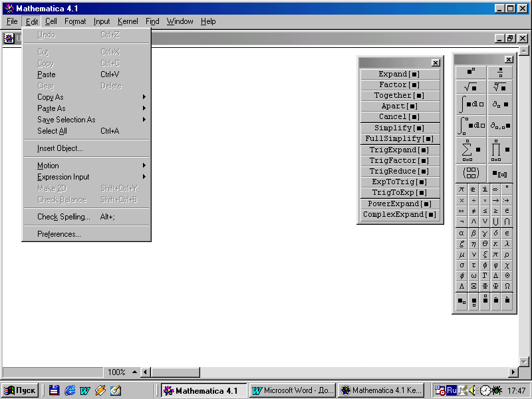Insert single partial derivative template
Viewport: 532px width, 399px height.
(500, 104)
